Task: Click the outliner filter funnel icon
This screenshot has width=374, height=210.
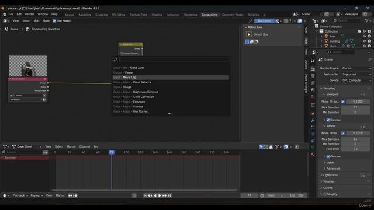Action: (x=366, y=21)
